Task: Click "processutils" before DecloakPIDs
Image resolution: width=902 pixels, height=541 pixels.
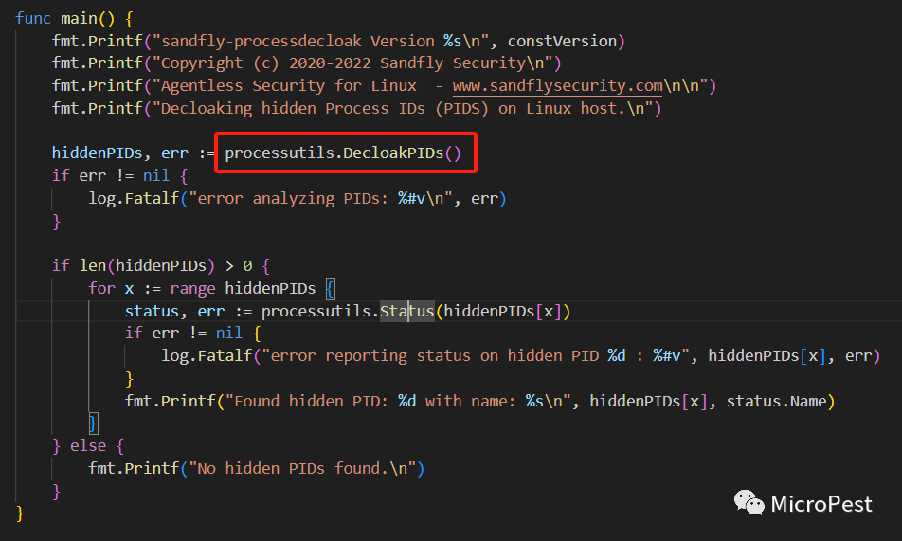Action: (280, 153)
